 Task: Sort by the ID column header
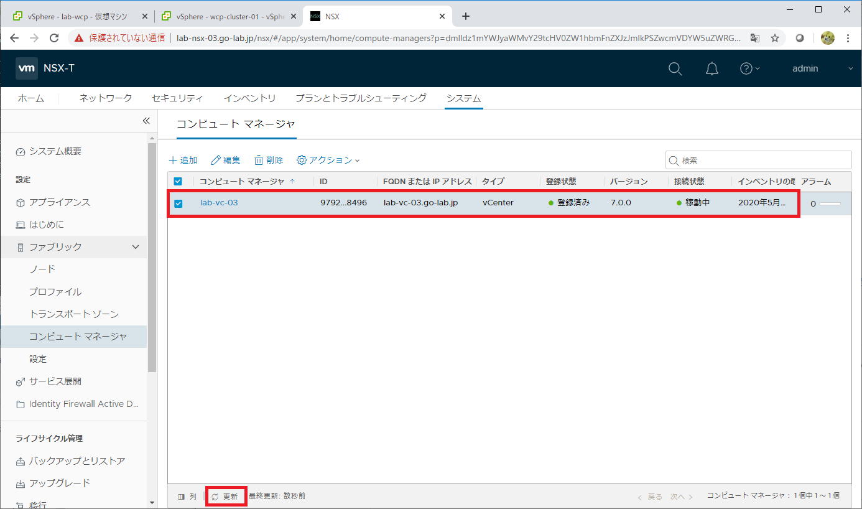click(x=323, y=182)
